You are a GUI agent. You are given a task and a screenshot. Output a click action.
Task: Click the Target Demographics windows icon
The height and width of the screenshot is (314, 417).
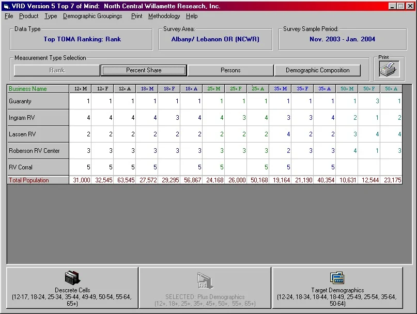tap(337, 278)
